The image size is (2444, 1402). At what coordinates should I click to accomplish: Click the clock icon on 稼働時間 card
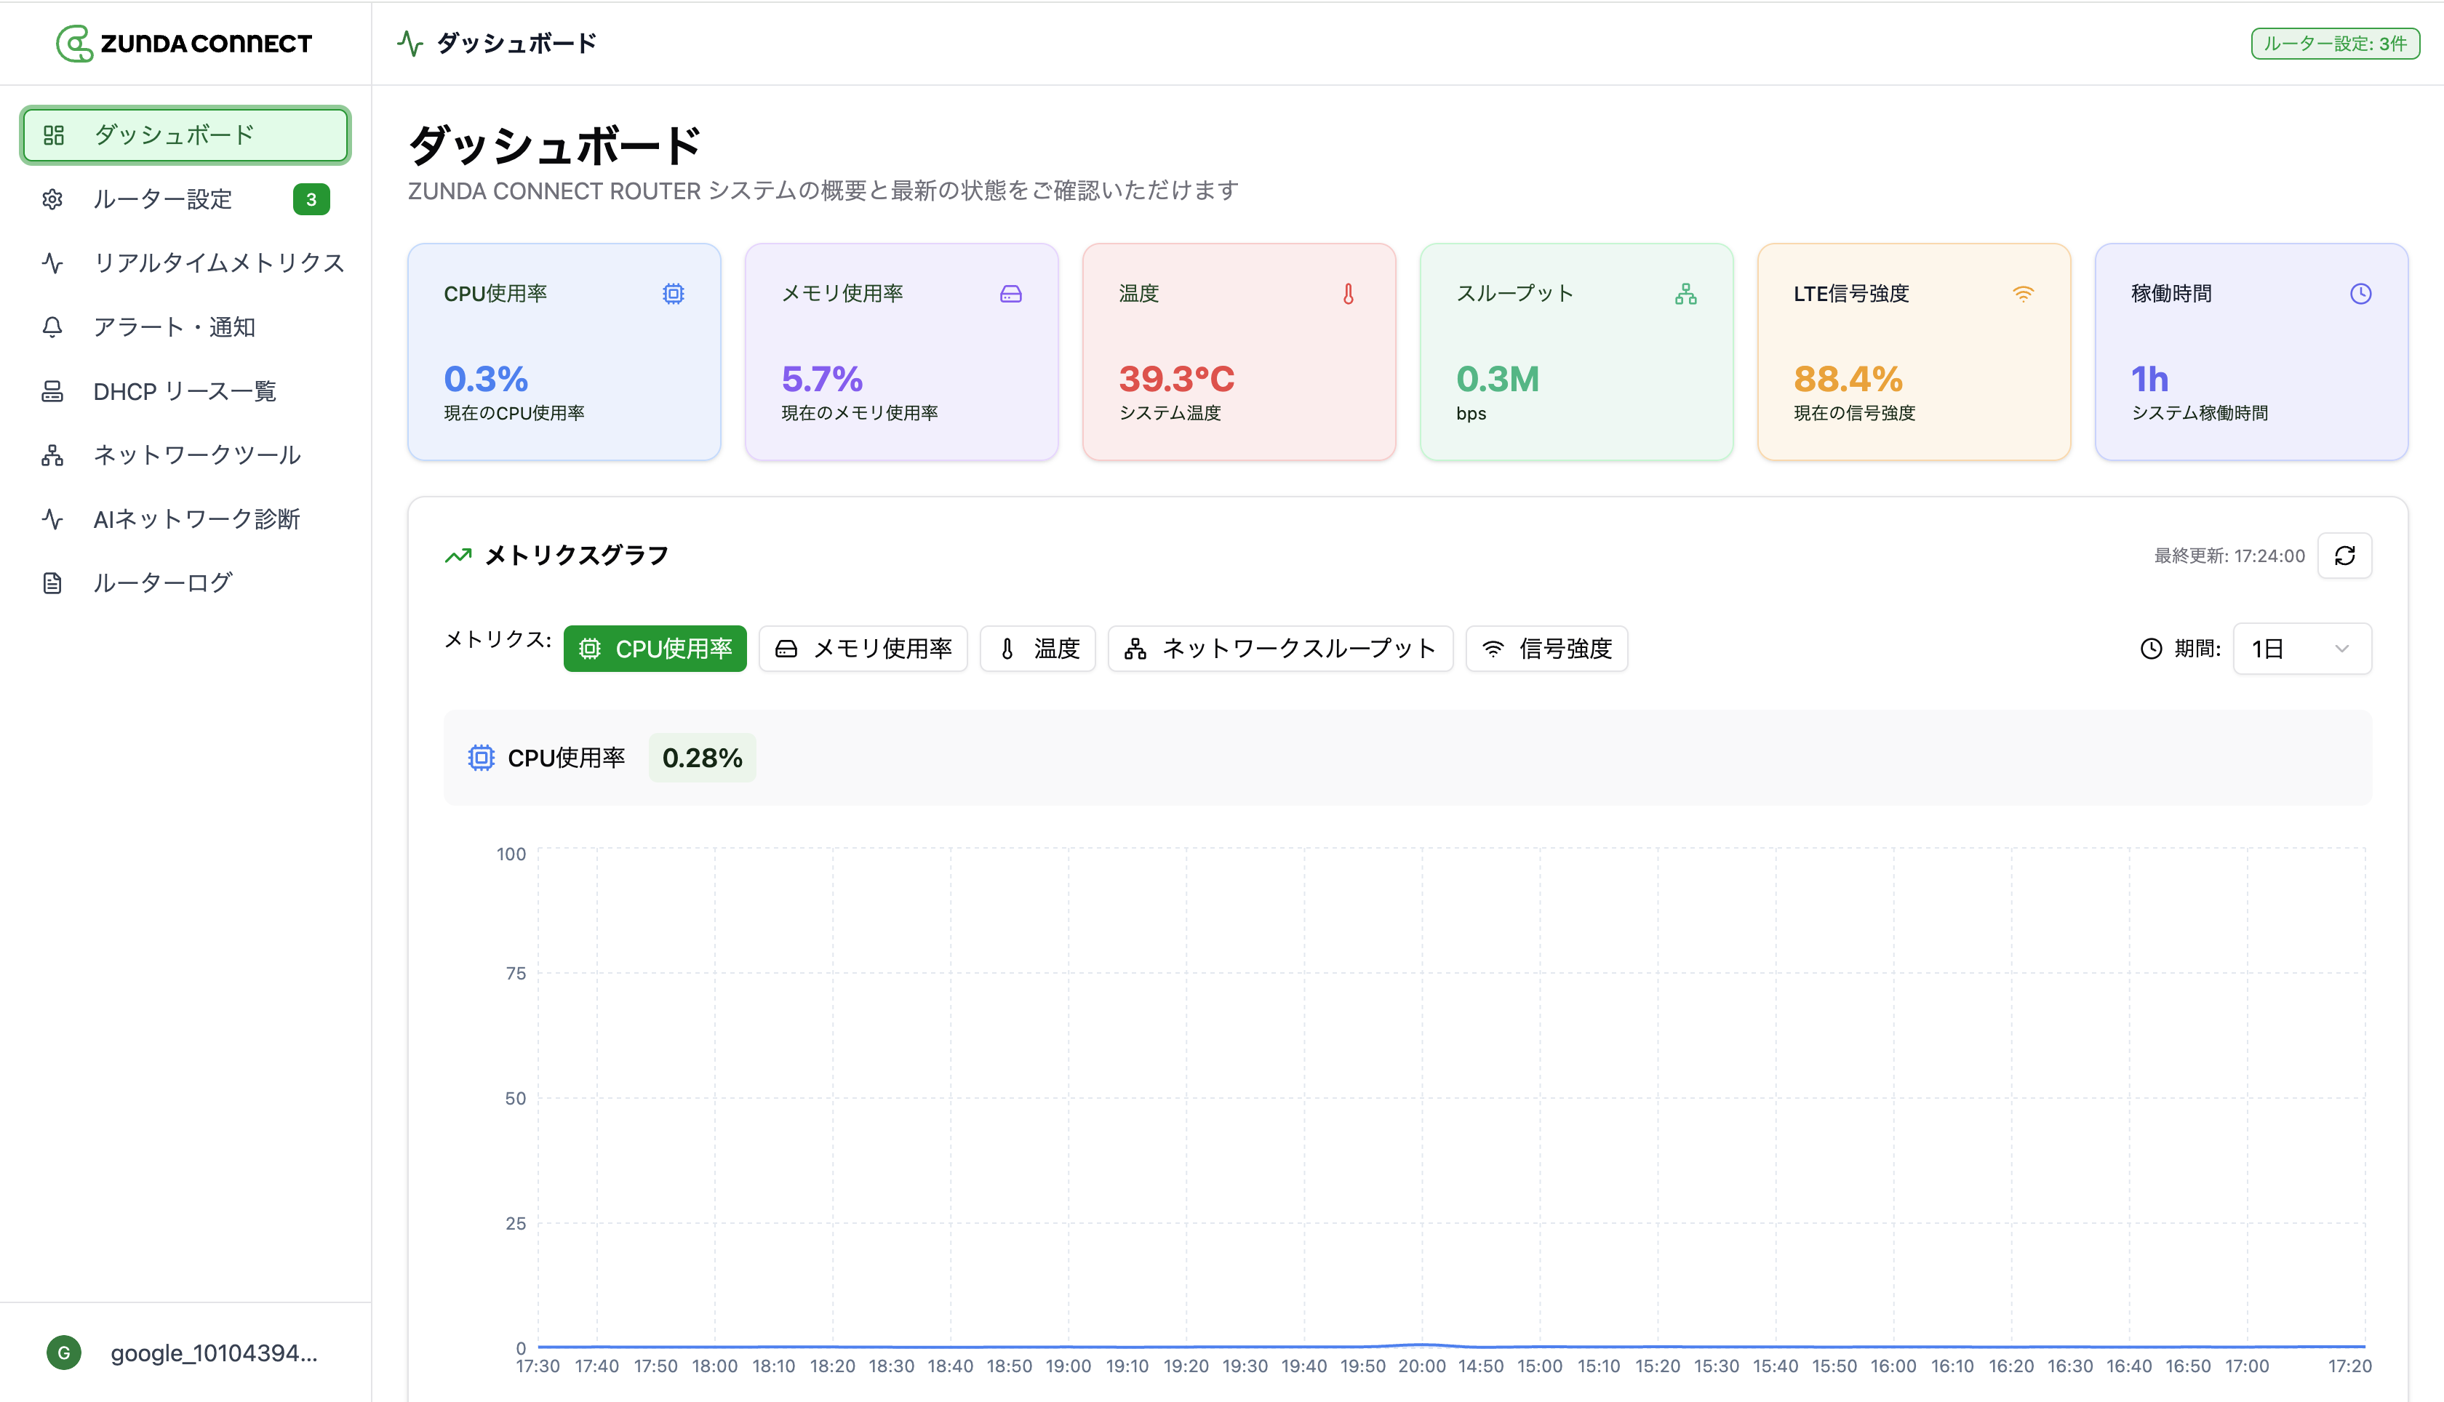pyautogui.click(x=2360, y=294)
